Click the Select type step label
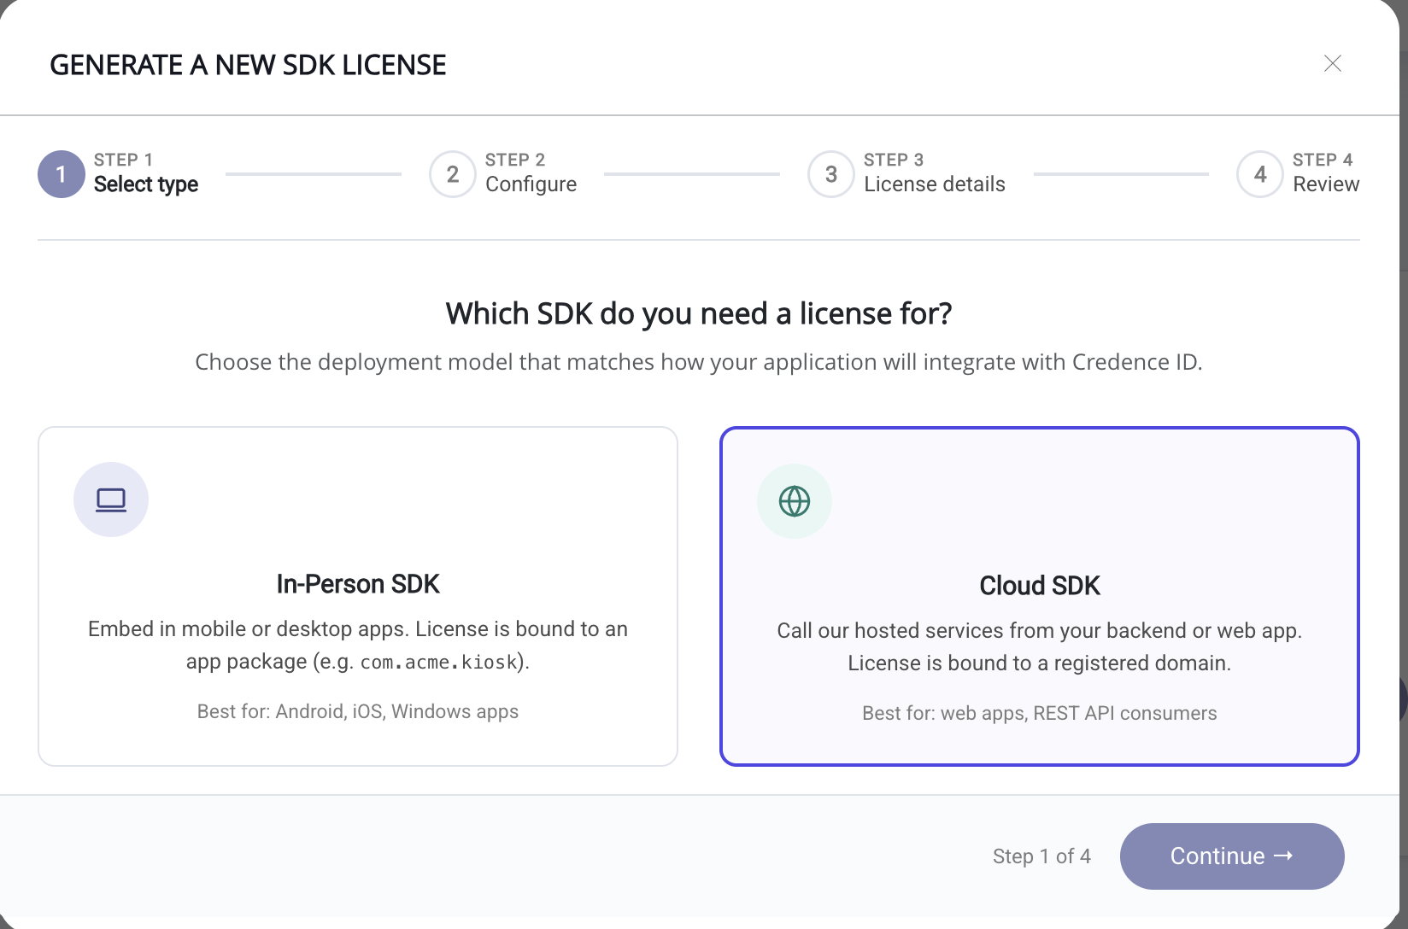 point(146,184)
